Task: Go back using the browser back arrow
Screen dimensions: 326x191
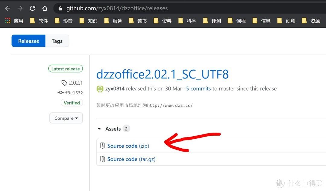Action: pos(8,8)
